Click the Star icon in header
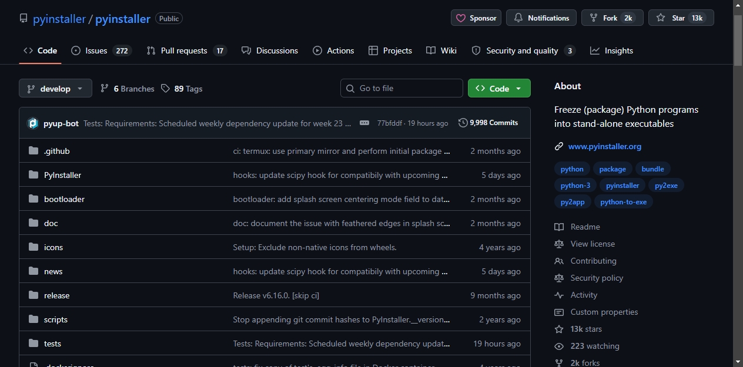This screenshot has height=367, width=743. pos(661,18)
